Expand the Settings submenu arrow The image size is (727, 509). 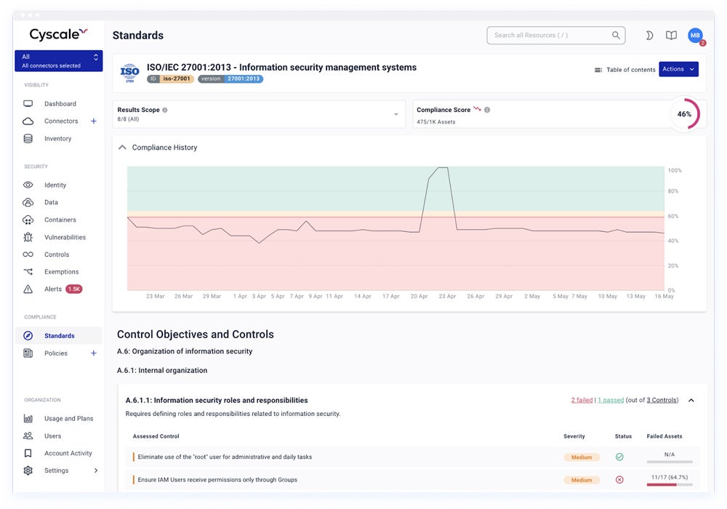point(96,470)
